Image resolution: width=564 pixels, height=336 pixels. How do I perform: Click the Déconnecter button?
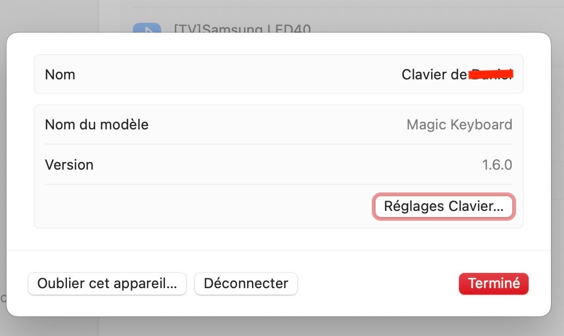click(246, 283)
